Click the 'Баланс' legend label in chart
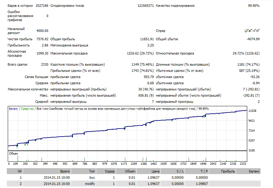Screen dimensions: 273x188 (x=13, y=109)
